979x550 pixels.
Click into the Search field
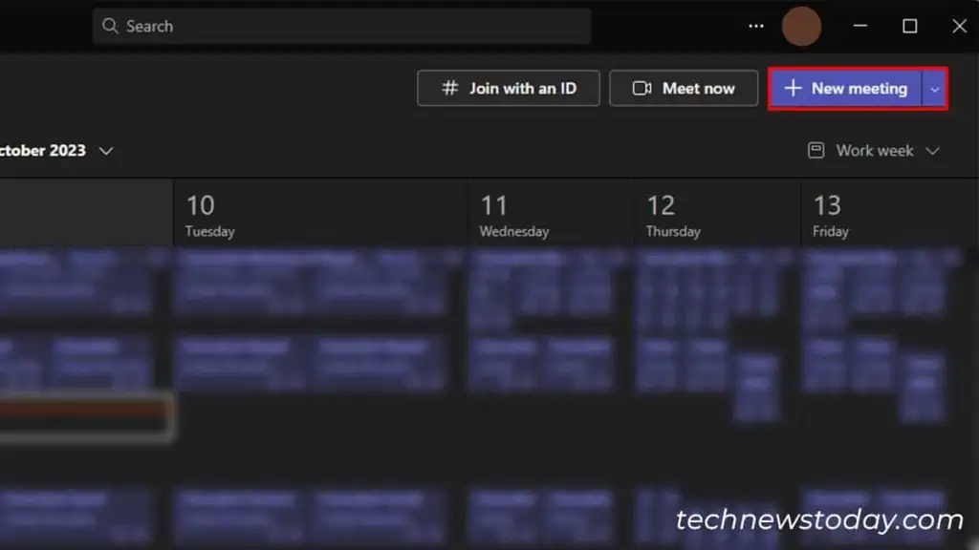tap(341, 26)
